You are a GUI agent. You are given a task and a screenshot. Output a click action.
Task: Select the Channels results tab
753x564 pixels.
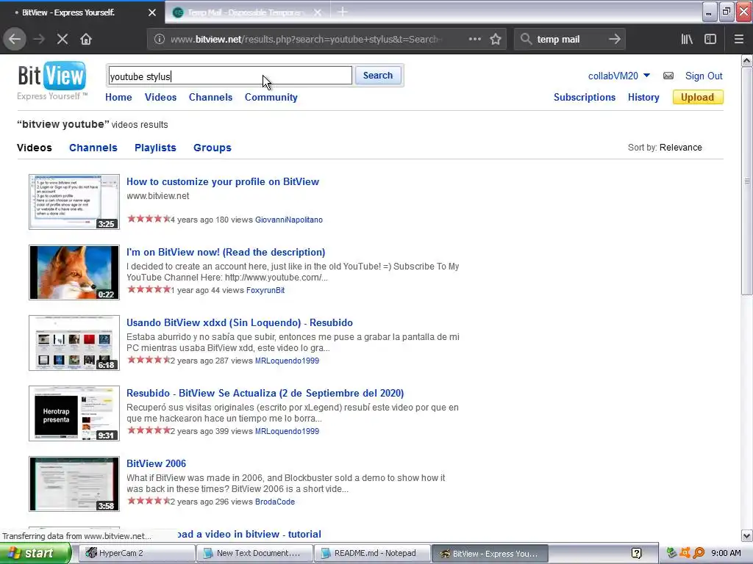pos(93,148)
